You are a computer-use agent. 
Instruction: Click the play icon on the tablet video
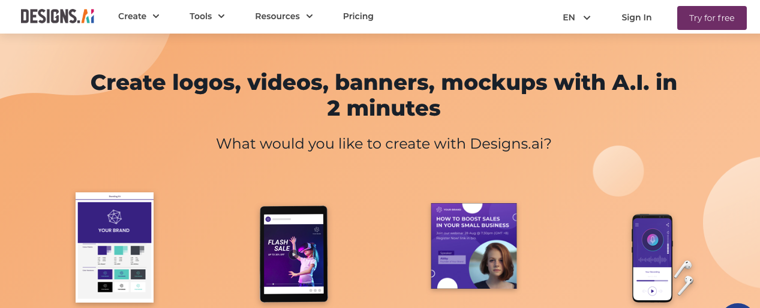tap(293, 253)
